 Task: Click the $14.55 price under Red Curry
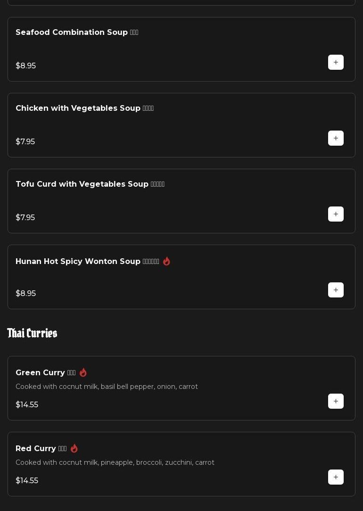pyautogui.click(x=27, y=480)
